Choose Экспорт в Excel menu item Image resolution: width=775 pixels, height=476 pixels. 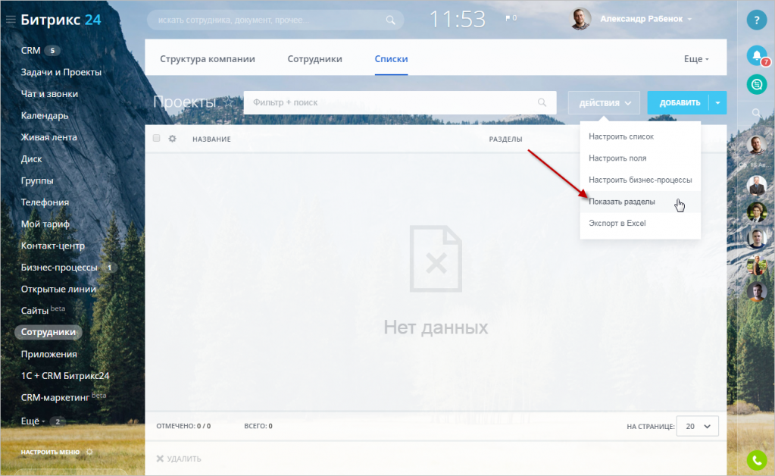coord(640,224)
